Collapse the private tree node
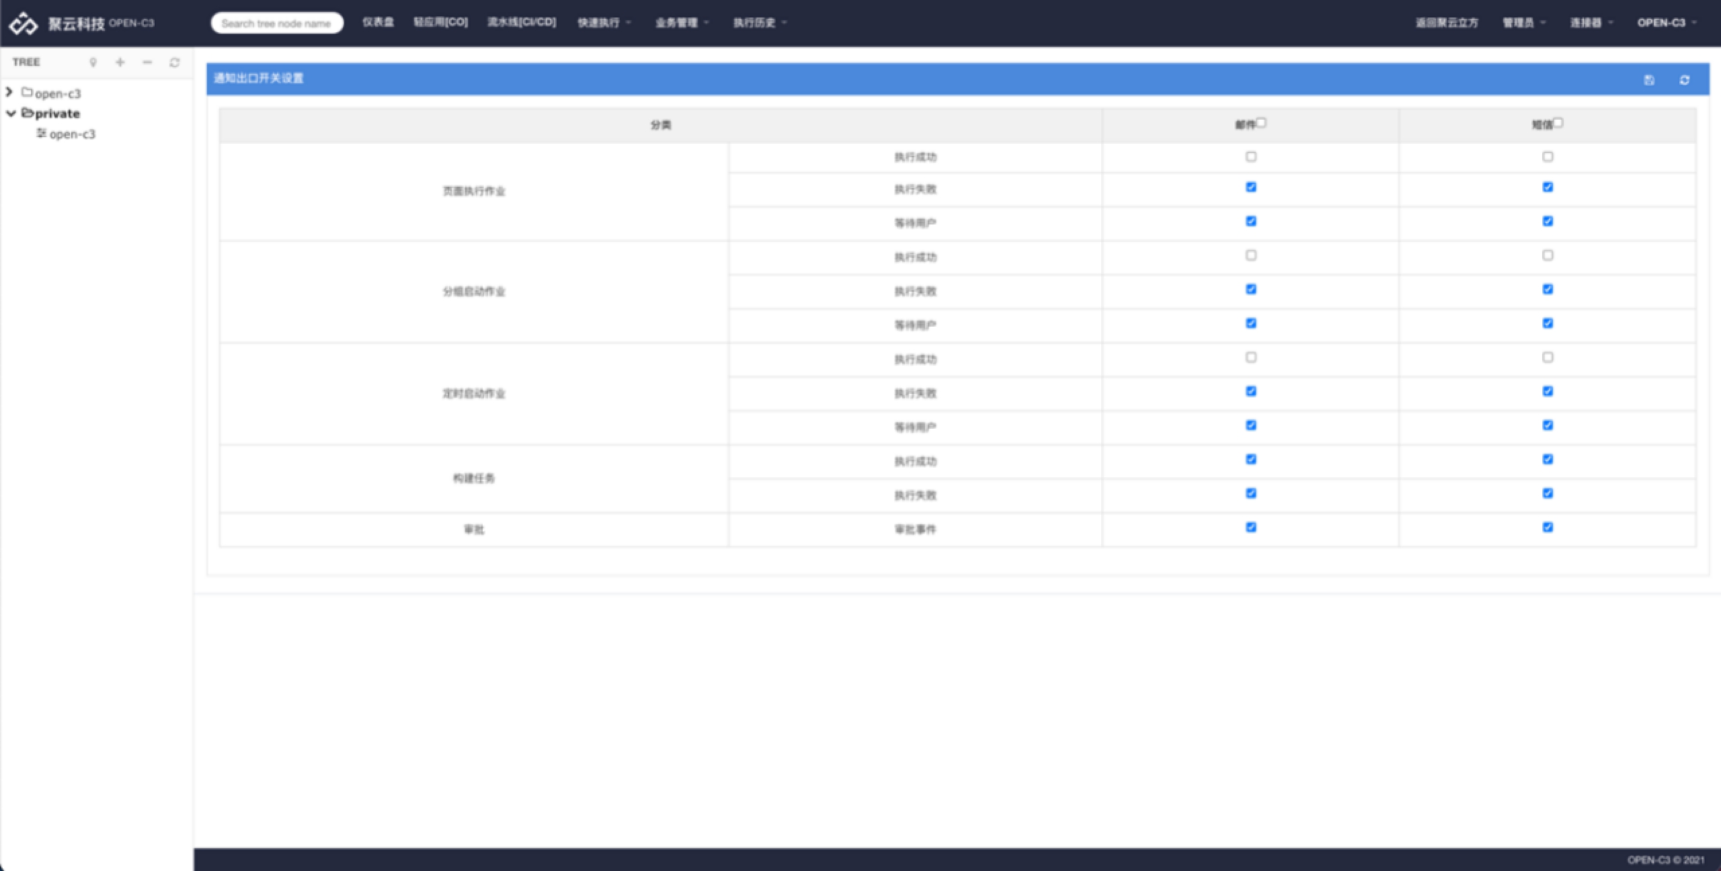Viewport: 1721px width, 871px height. [11, 114]
